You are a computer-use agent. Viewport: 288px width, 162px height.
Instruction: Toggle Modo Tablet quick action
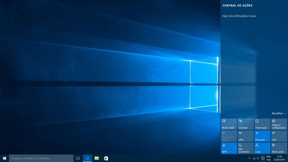point(229,124)
